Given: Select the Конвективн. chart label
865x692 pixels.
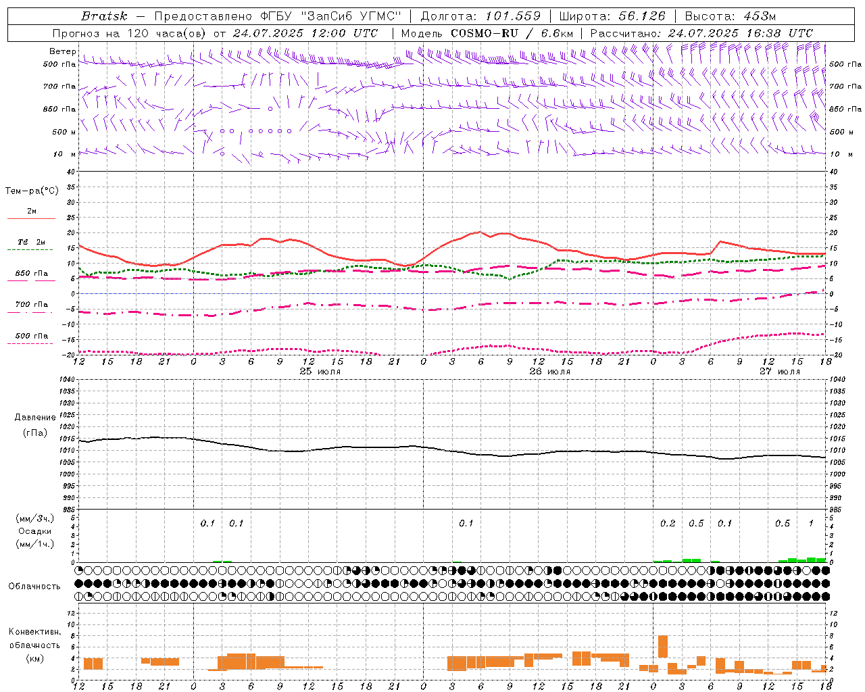Looking at the screenshot, I should click(34, 632).
